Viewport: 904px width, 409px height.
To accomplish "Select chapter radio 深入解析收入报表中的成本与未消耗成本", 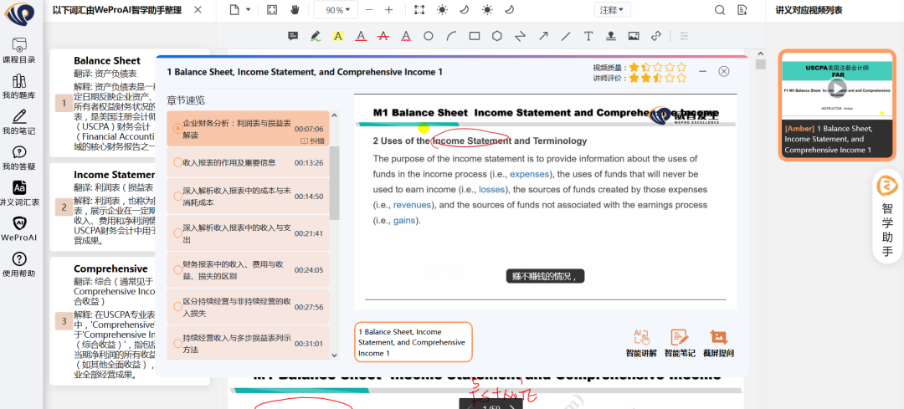I will point(177,197).
